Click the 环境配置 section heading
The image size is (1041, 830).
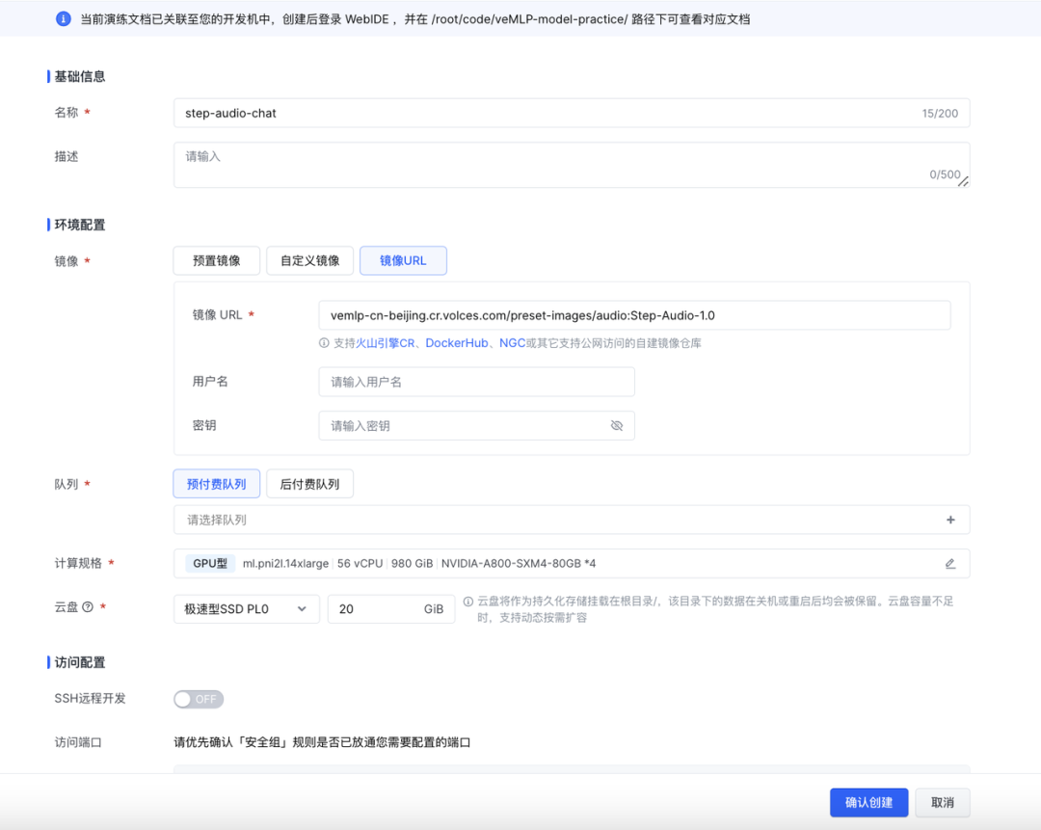click(80, 226)
